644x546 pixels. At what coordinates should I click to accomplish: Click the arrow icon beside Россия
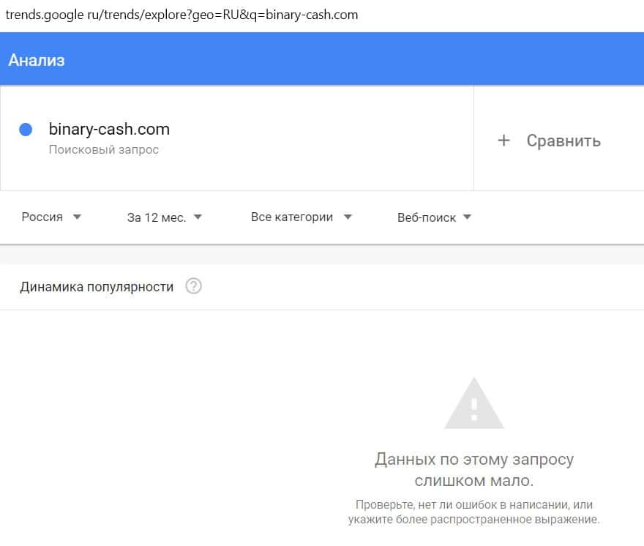point(78,217)
